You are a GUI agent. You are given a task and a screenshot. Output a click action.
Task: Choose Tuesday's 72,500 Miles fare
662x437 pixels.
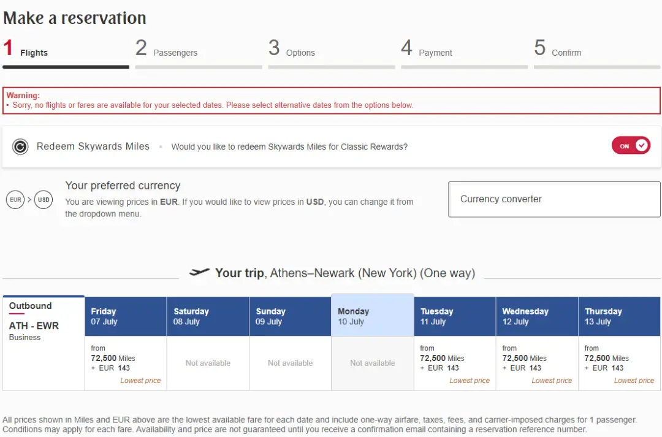point(455,363)
